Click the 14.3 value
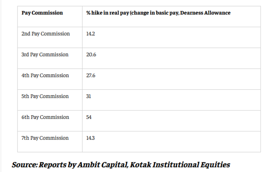 (90, 138)
